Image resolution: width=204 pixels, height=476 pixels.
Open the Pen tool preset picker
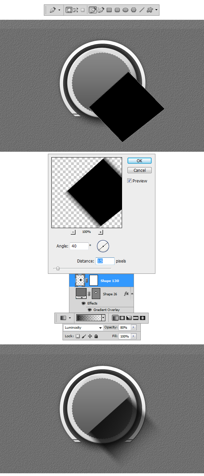click(x=53, y=10)
